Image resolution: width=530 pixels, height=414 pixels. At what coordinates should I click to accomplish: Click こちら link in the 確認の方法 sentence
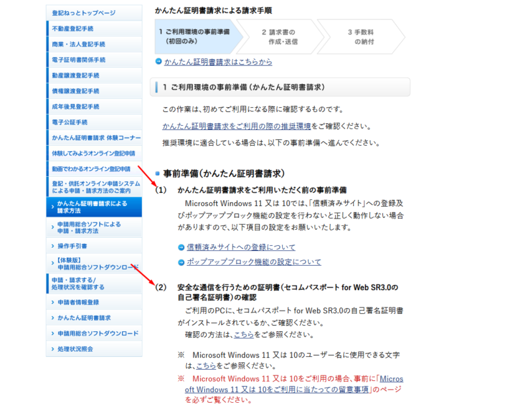pyautogui.click(x=244, y=335)
